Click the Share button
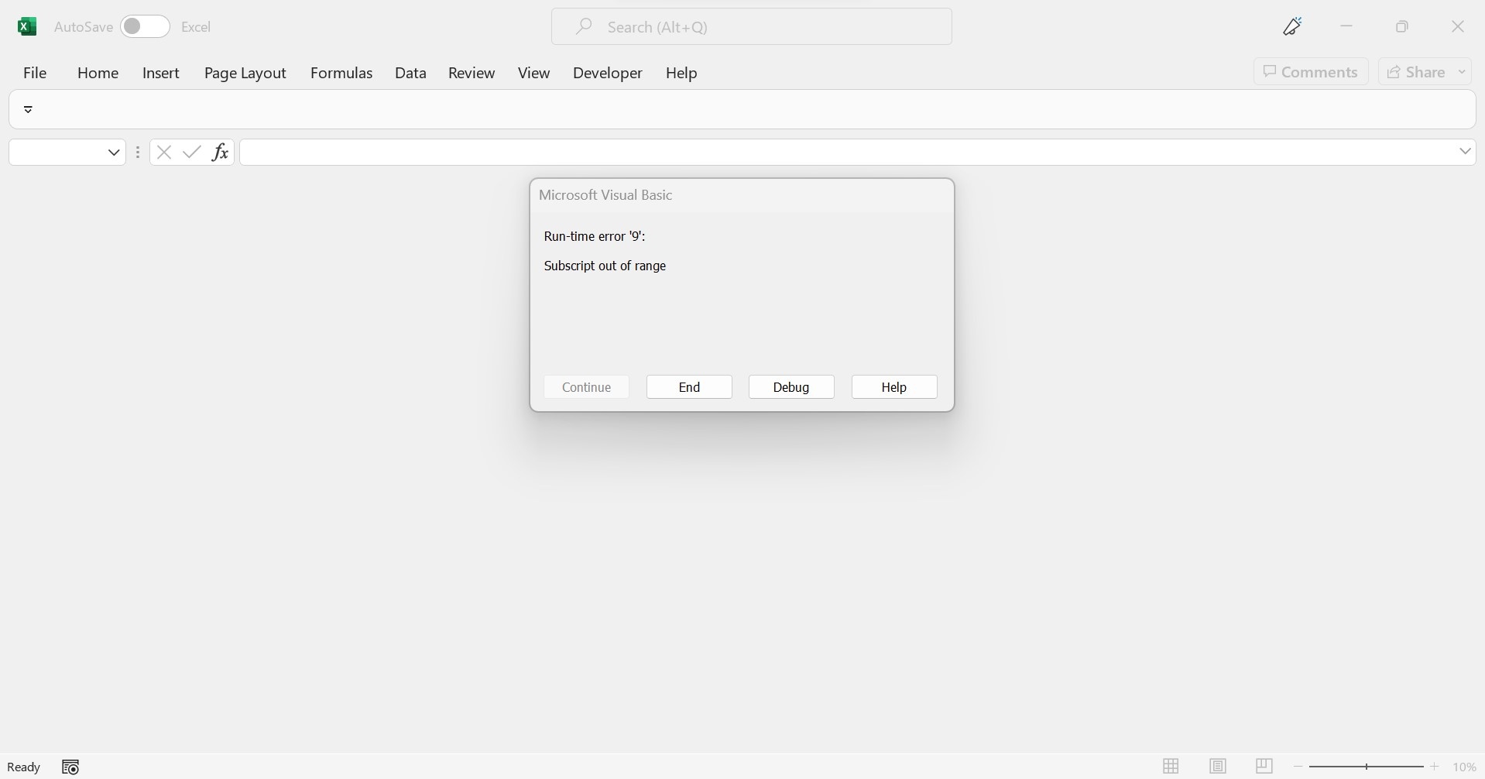Screen dimensions: 1485x779 click(x=1416, y=72)
